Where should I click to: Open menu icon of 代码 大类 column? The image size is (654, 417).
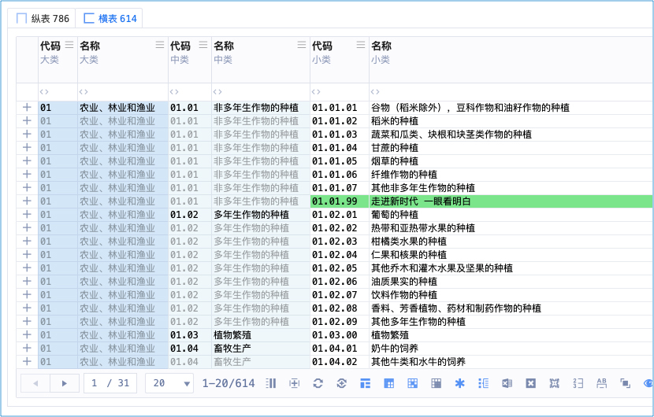click(x=69, y=45)
